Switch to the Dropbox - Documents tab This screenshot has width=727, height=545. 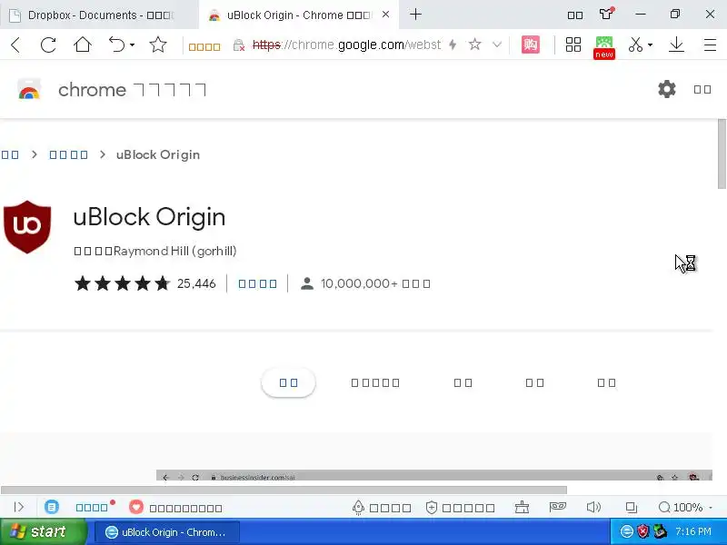(x=99, y=15)
